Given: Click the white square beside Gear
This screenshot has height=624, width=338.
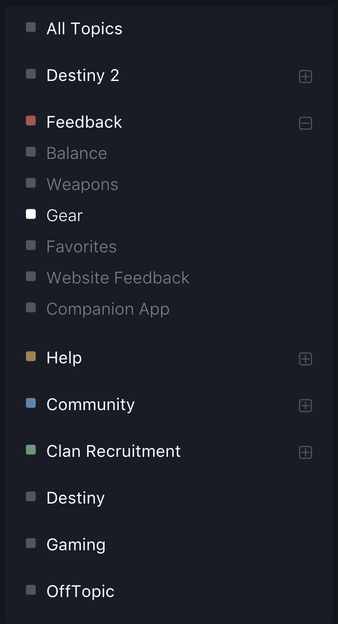Looking at the screenshot, I should 31,214.
